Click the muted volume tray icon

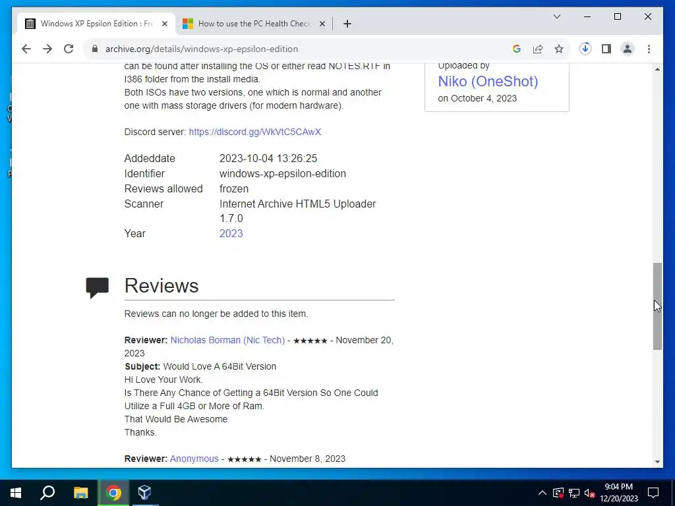coord(589,493)
